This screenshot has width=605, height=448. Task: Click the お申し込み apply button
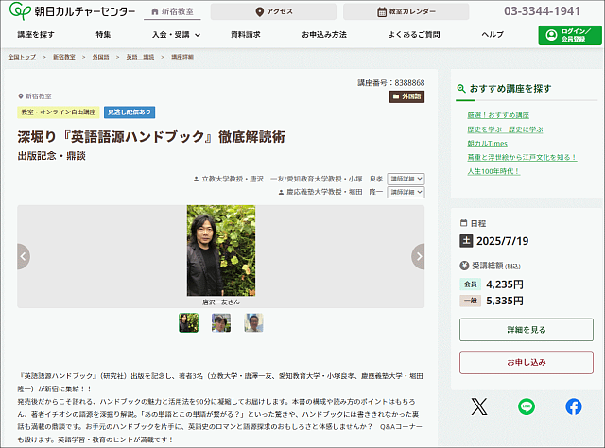pyautogui.click(x=526, y=362)
